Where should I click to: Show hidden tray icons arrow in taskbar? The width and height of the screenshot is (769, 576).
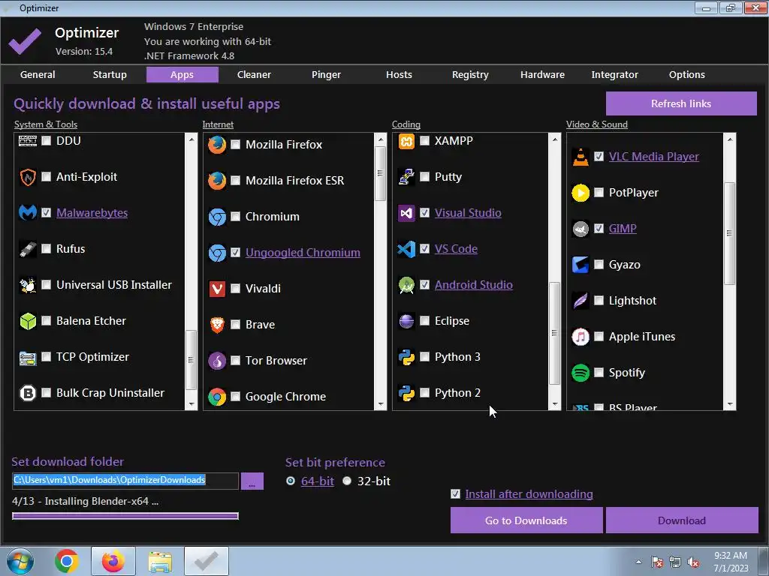coord(638,562)
